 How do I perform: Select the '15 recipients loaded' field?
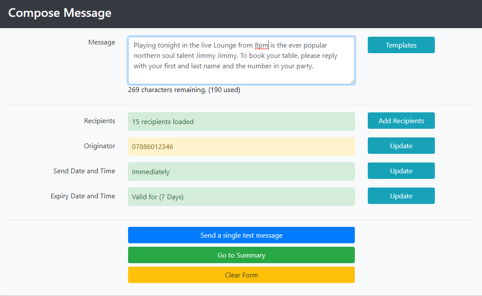tap(241, 121)
